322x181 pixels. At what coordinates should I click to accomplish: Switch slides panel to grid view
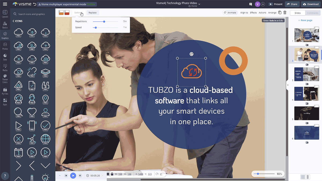click(x=303, y=177)
